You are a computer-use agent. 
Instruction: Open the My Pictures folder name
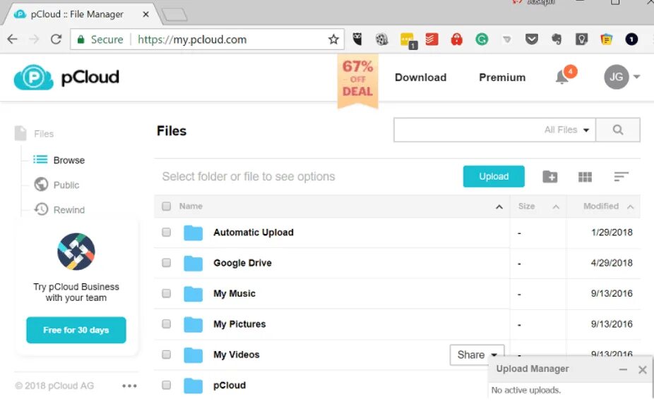point(239,324)
